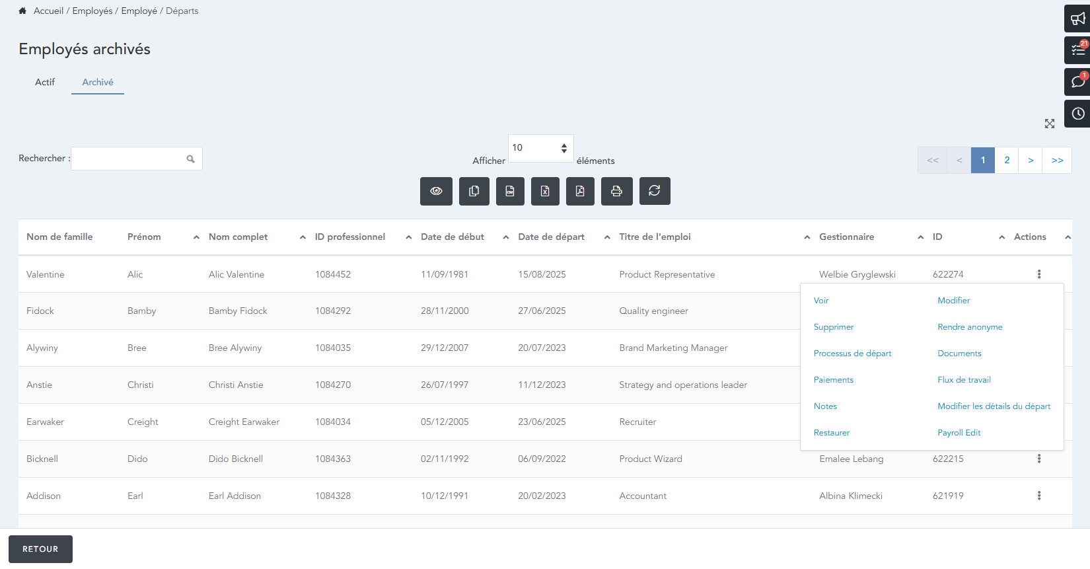
Task: Toggle fullscreen with the expand arrows icon
Action: [1049, 124]
